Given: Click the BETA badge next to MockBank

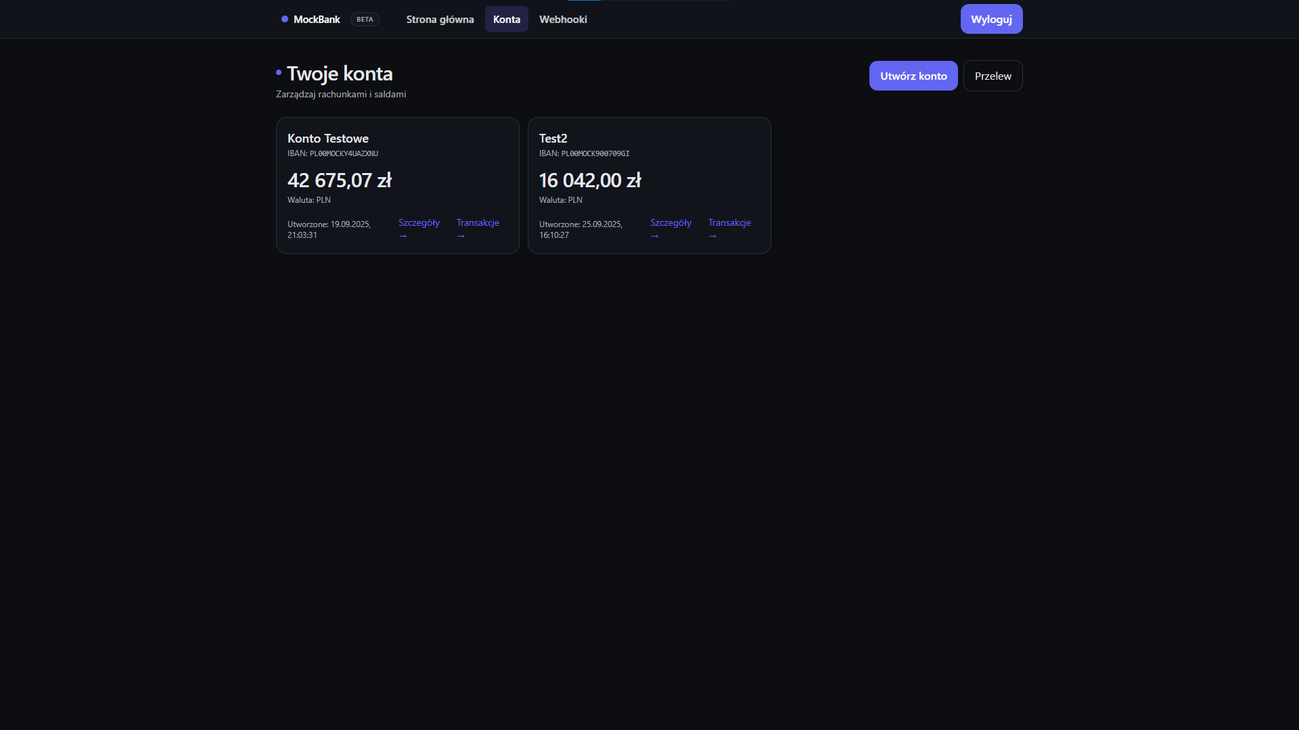Looking at the screenshot, I should pos(365,19).
